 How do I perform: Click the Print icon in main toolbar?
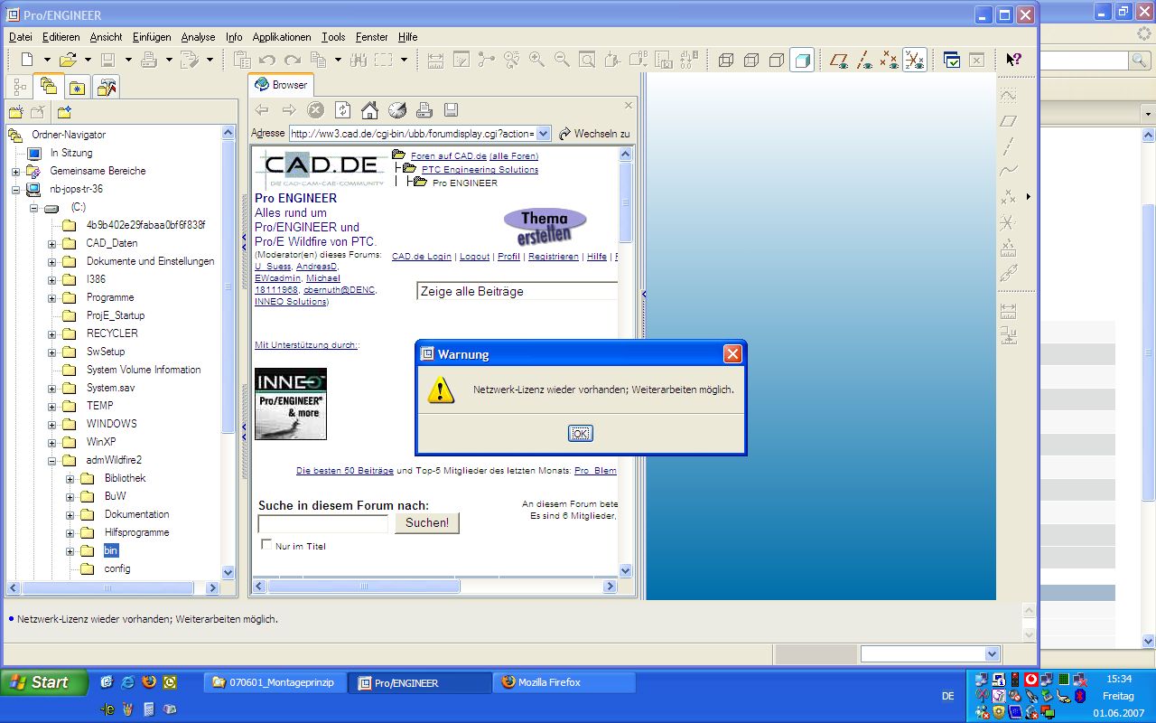[x=150, y=60]
